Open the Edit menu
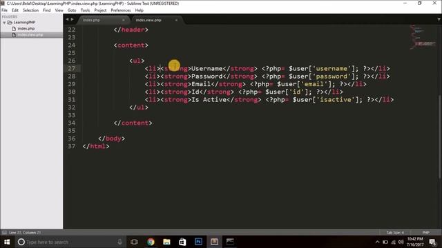Image resolution: width=442 pixels, height=248 pixels. coord(15,10)
